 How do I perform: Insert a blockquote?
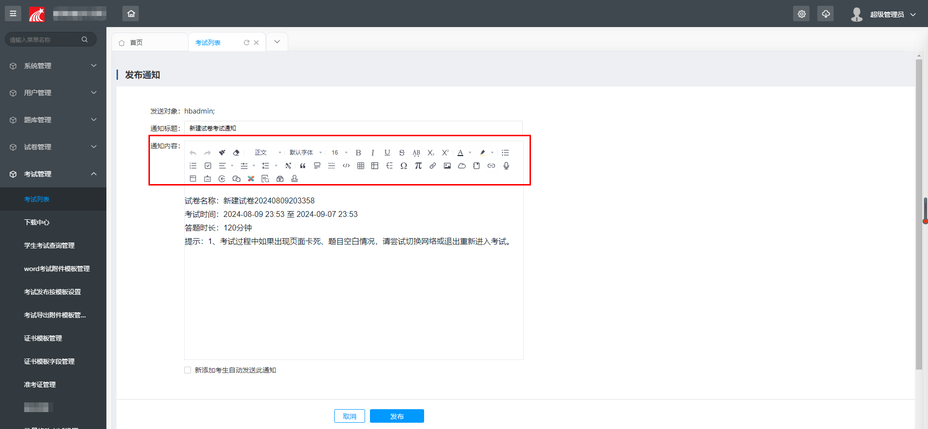303,166
